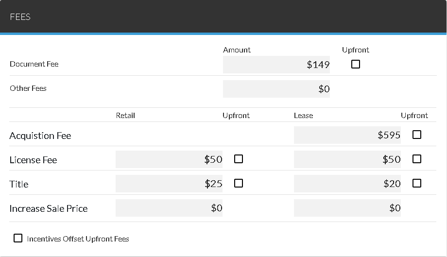Click the Other Fees amount field

coord(276,89)
